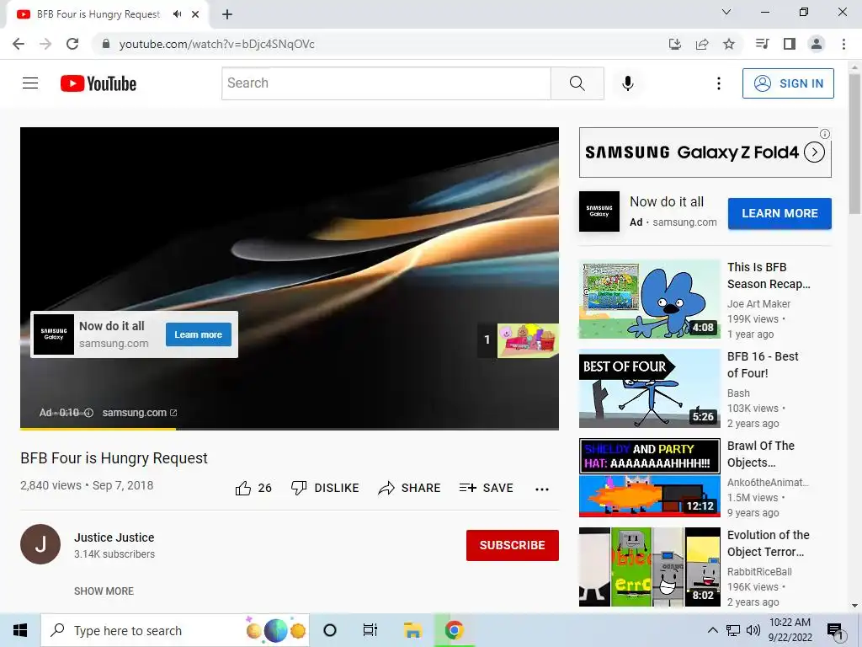
Task: Close the BFB Four is Hungry tab
Action: tap(195, 14)
